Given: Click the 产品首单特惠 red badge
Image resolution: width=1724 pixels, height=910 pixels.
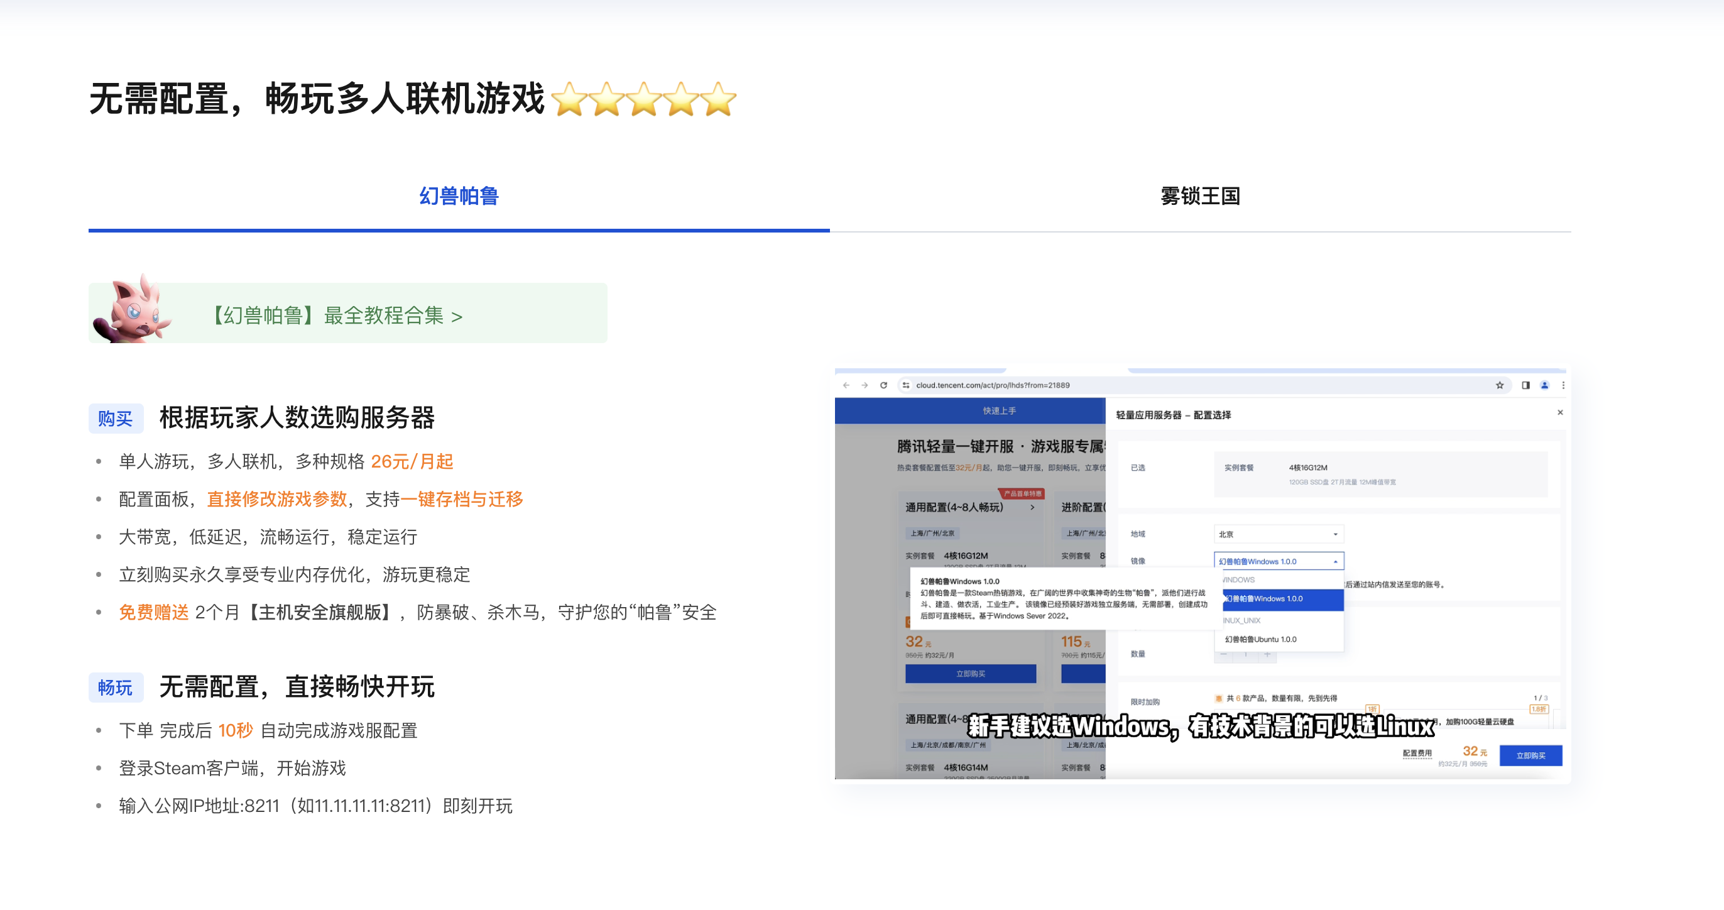Looking at the screenshot, I should point(1022,494).
